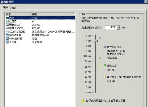Click the slider track at the 512 MB mark
The height and width of the screenshot is (107, 148).
click(95, 56)
